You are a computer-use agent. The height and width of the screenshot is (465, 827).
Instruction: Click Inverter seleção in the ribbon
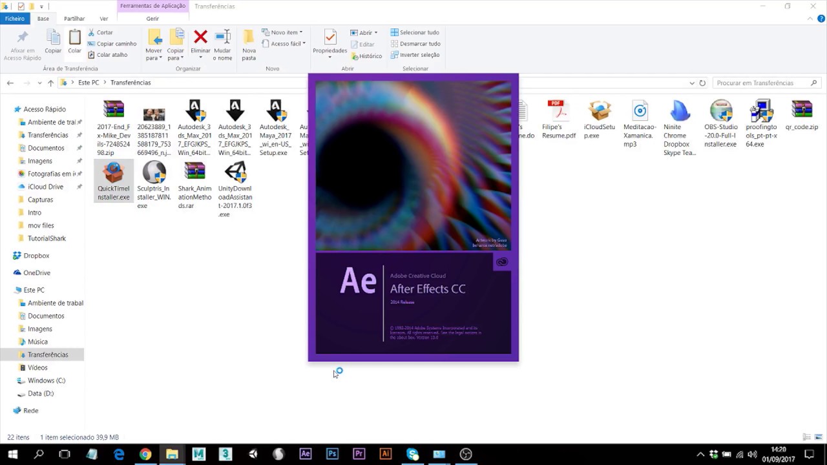[x=415, y=55]
